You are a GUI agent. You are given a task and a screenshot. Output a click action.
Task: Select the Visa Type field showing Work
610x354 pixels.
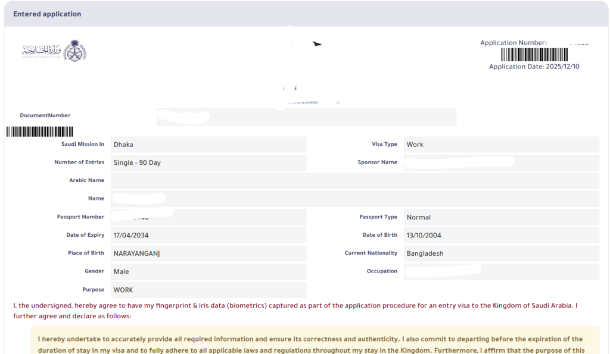click(501, 145)
